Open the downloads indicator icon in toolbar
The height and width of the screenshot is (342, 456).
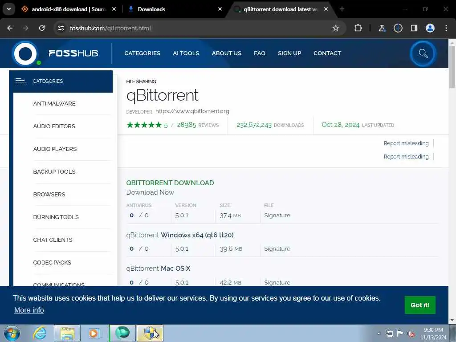click(x=398, y=28)
